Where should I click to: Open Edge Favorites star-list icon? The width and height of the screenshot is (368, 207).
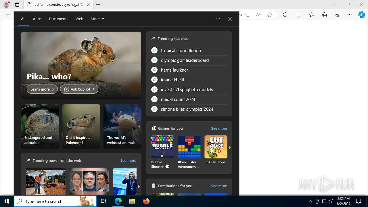pyautogui.click(x=312, y=15)
